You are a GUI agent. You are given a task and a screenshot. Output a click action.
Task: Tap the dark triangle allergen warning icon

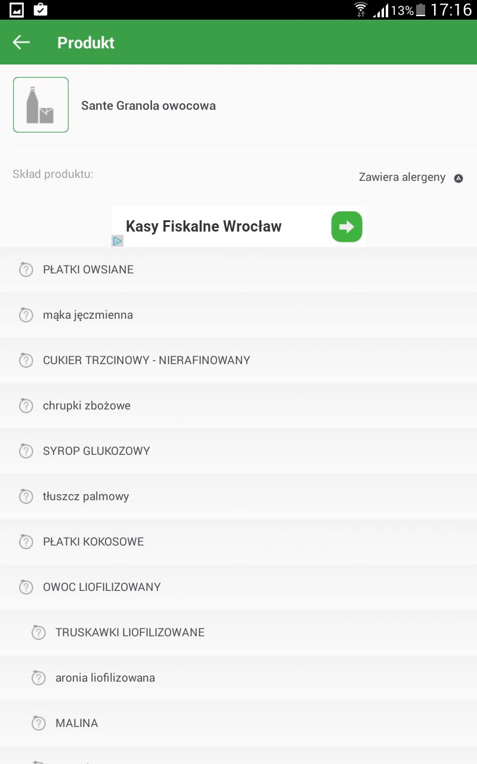click(459, 178)
